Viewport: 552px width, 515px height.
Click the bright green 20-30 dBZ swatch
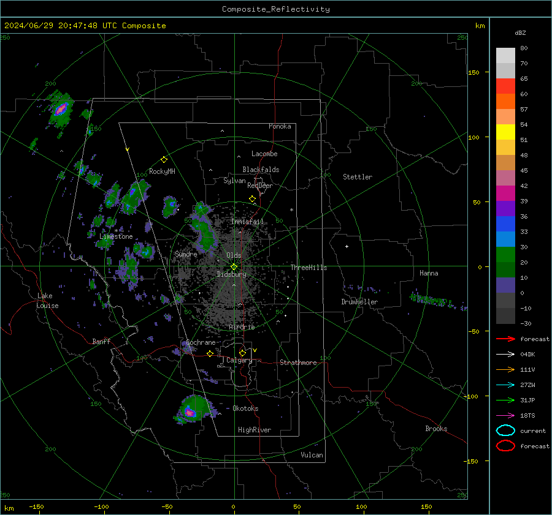505,254
